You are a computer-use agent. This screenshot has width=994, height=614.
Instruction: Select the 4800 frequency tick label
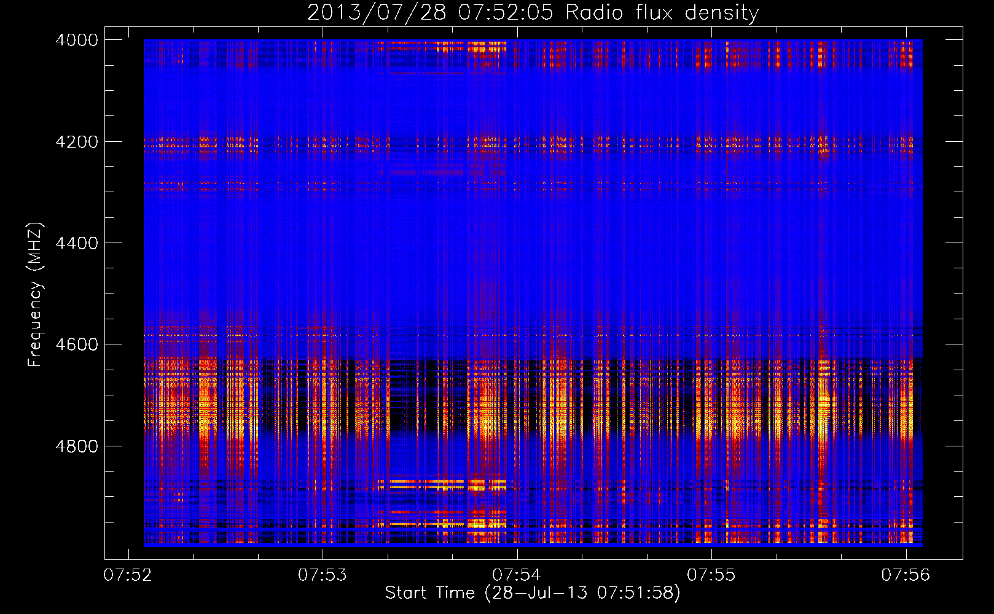tap(77, 446)
